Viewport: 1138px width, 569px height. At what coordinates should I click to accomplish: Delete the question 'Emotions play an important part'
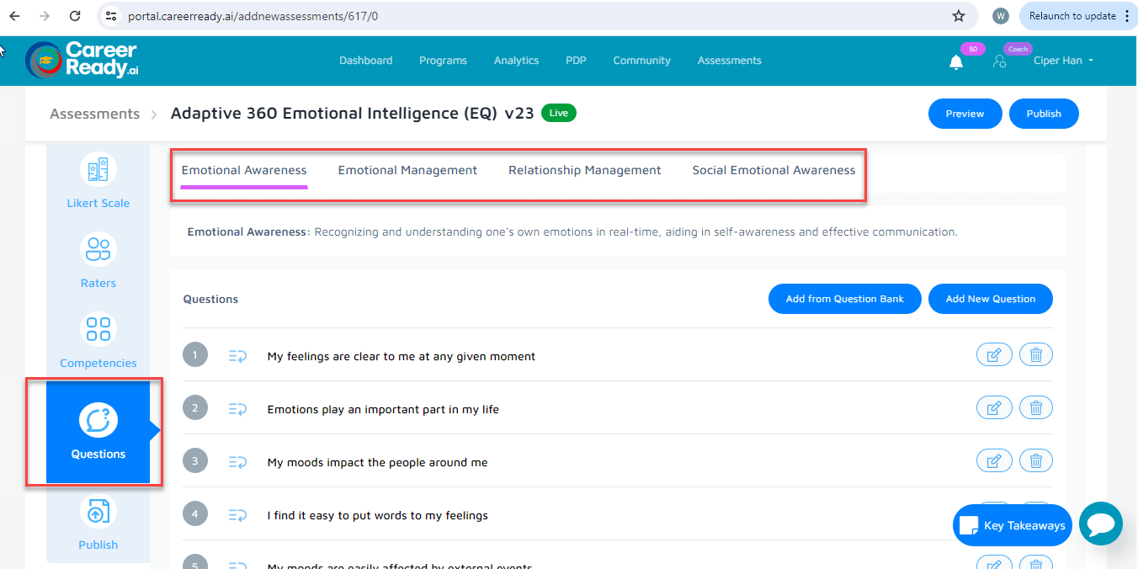(x=1036, y=407)
